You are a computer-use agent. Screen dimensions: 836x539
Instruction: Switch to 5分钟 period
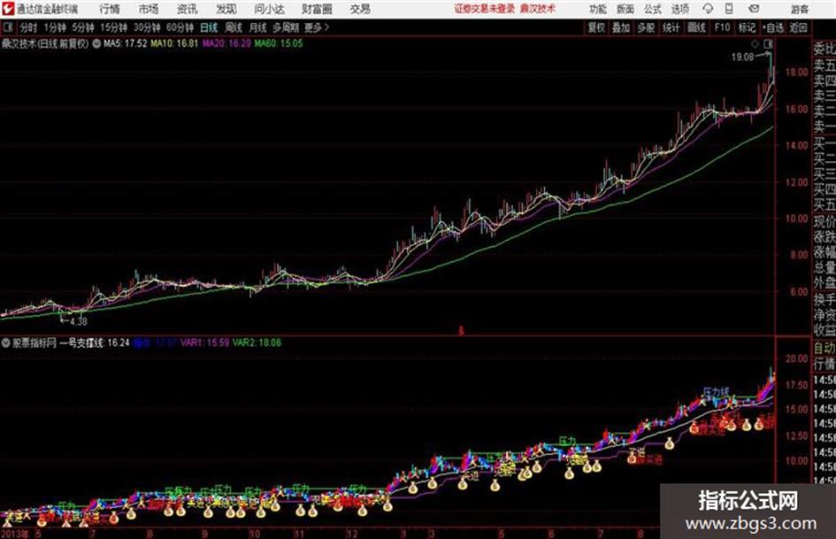(x=83, y=27)
